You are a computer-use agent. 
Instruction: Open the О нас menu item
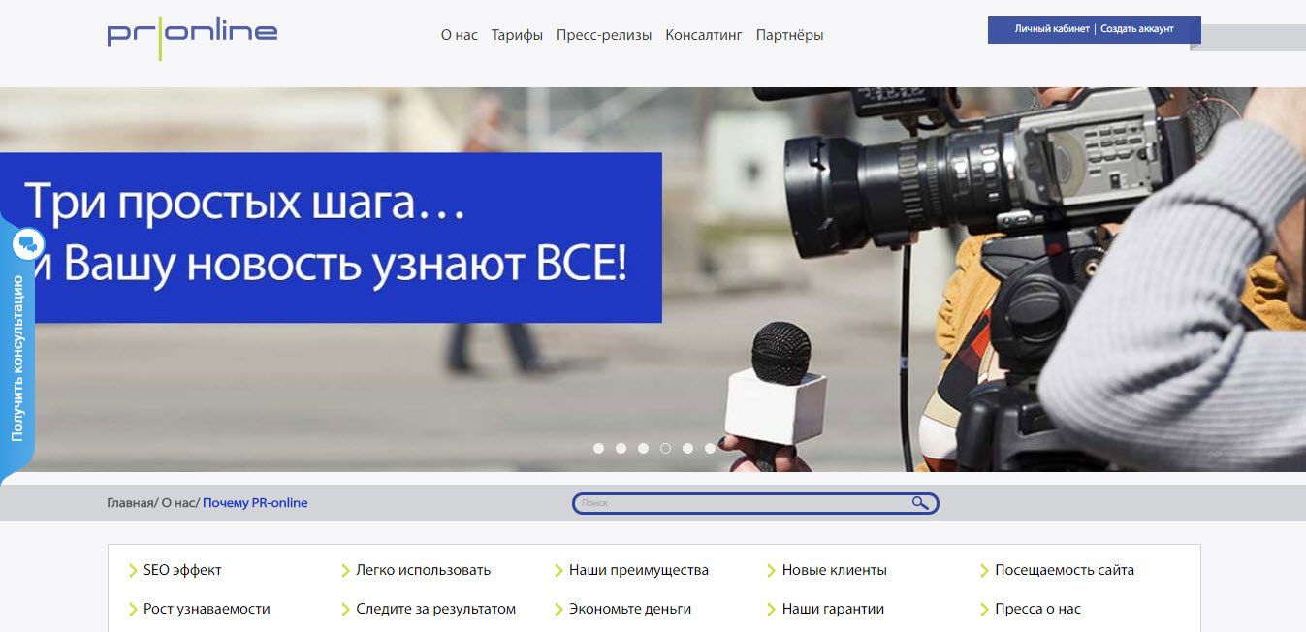pyautogui.click(x=460, y=35)
